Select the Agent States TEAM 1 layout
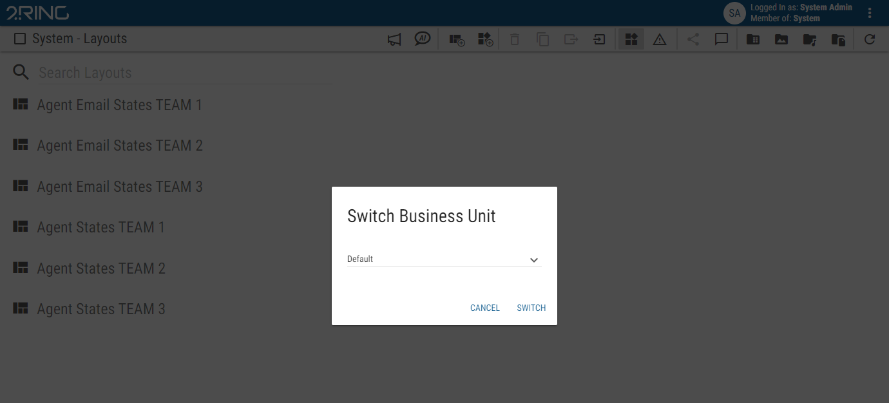889x403 pixels. pos(100,227)
